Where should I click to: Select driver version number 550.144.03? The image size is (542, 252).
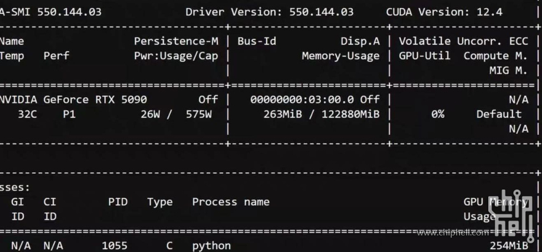pyautogui.click(x=322, y=12)
